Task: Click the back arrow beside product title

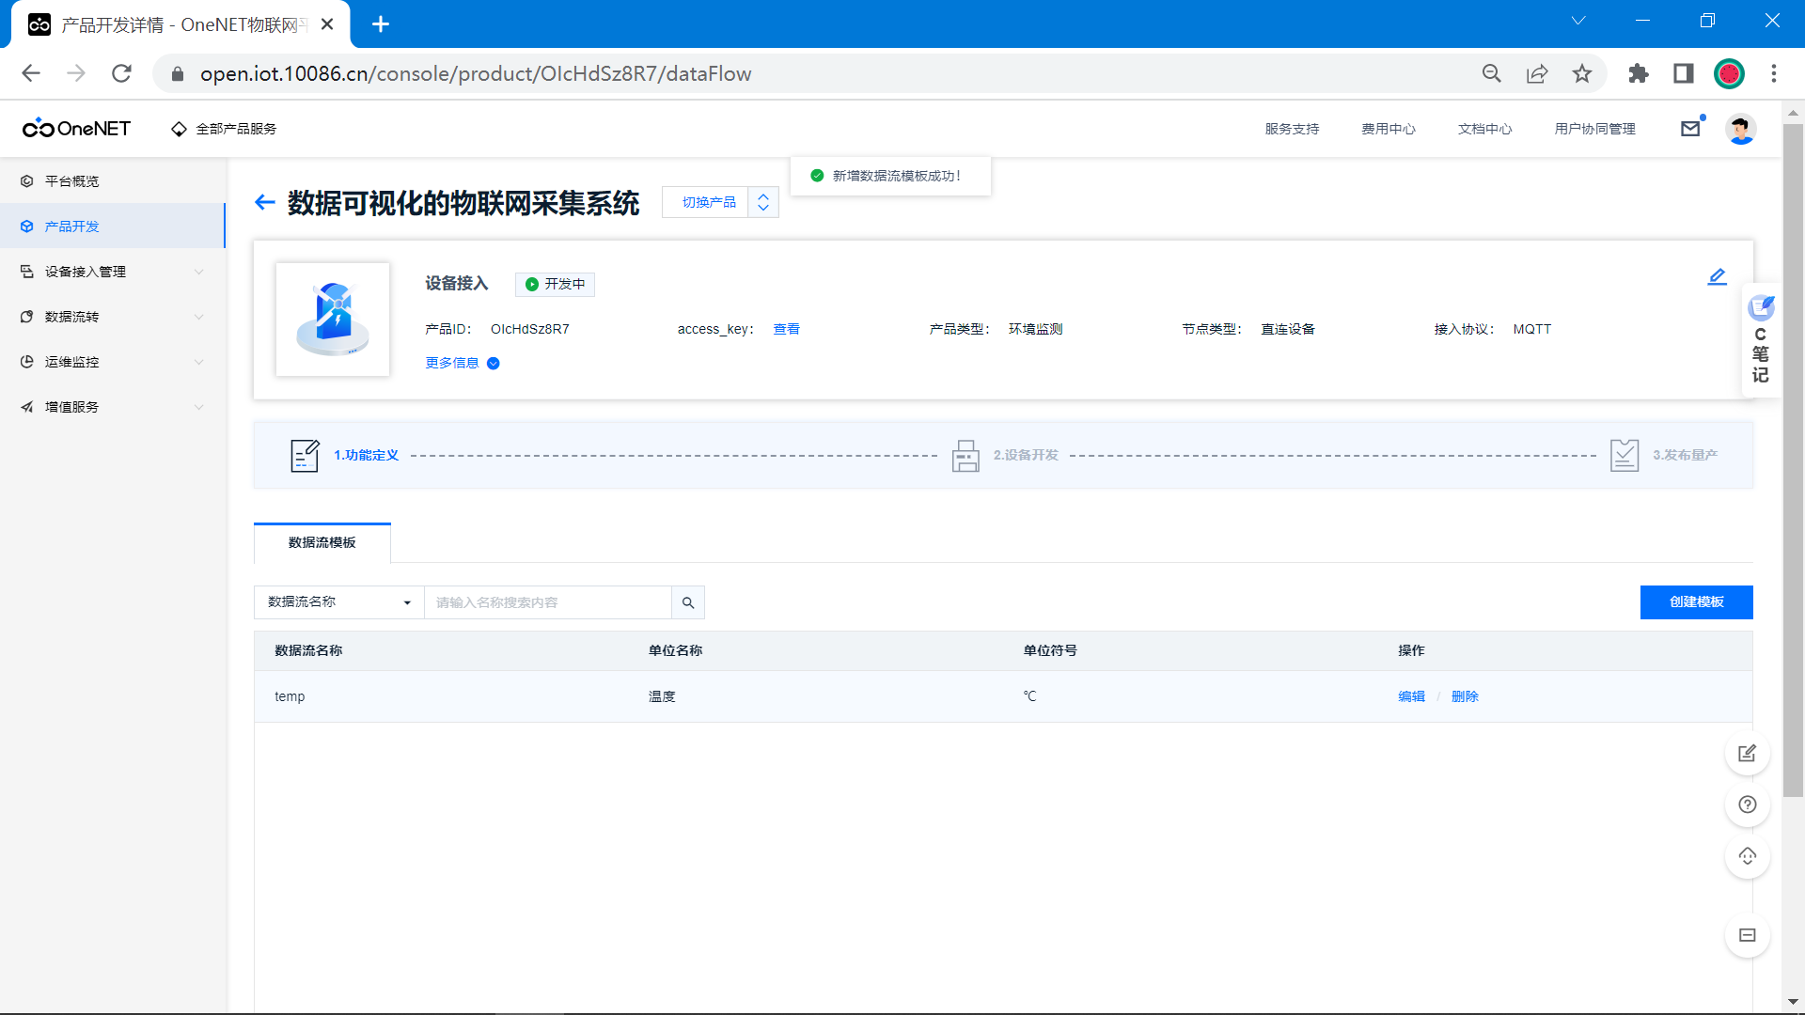Action: click(265, 202)
